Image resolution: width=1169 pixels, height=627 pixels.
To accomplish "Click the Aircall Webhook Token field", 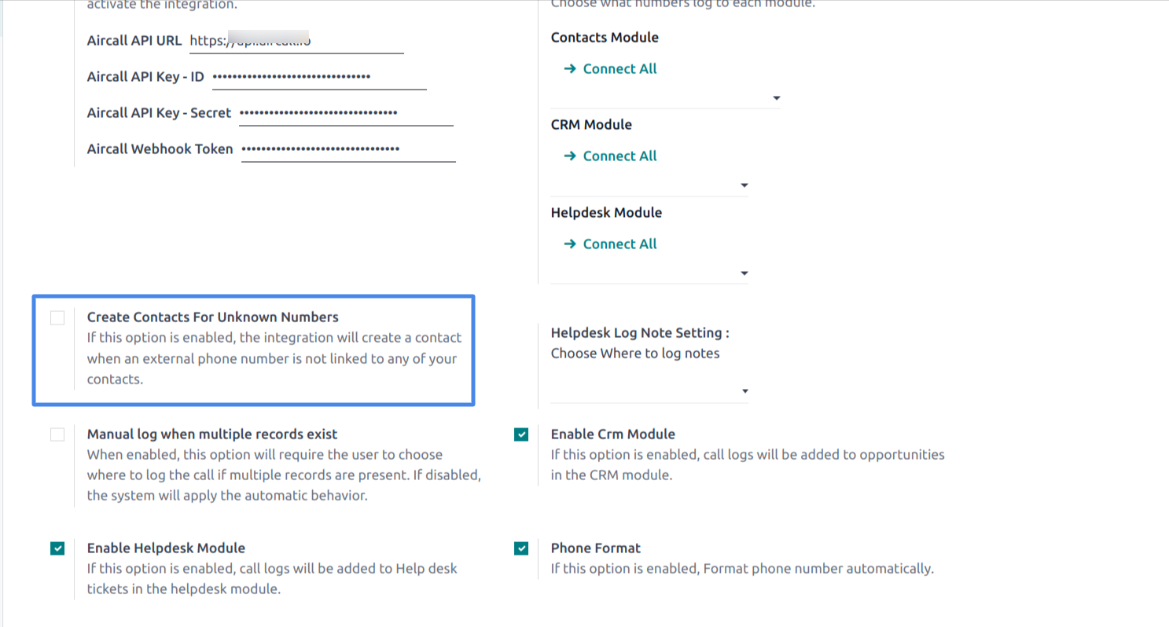I will (x=348, y=149).
